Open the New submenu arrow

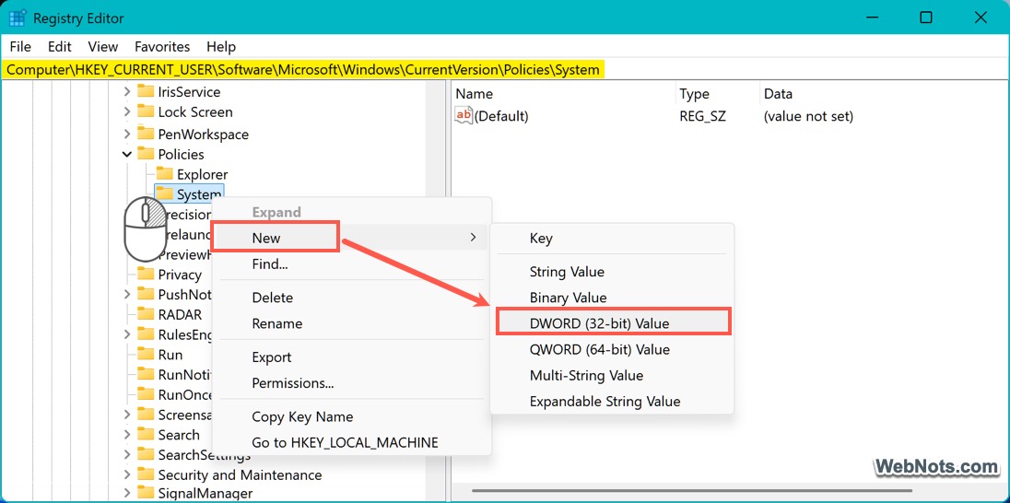[473, 238]
